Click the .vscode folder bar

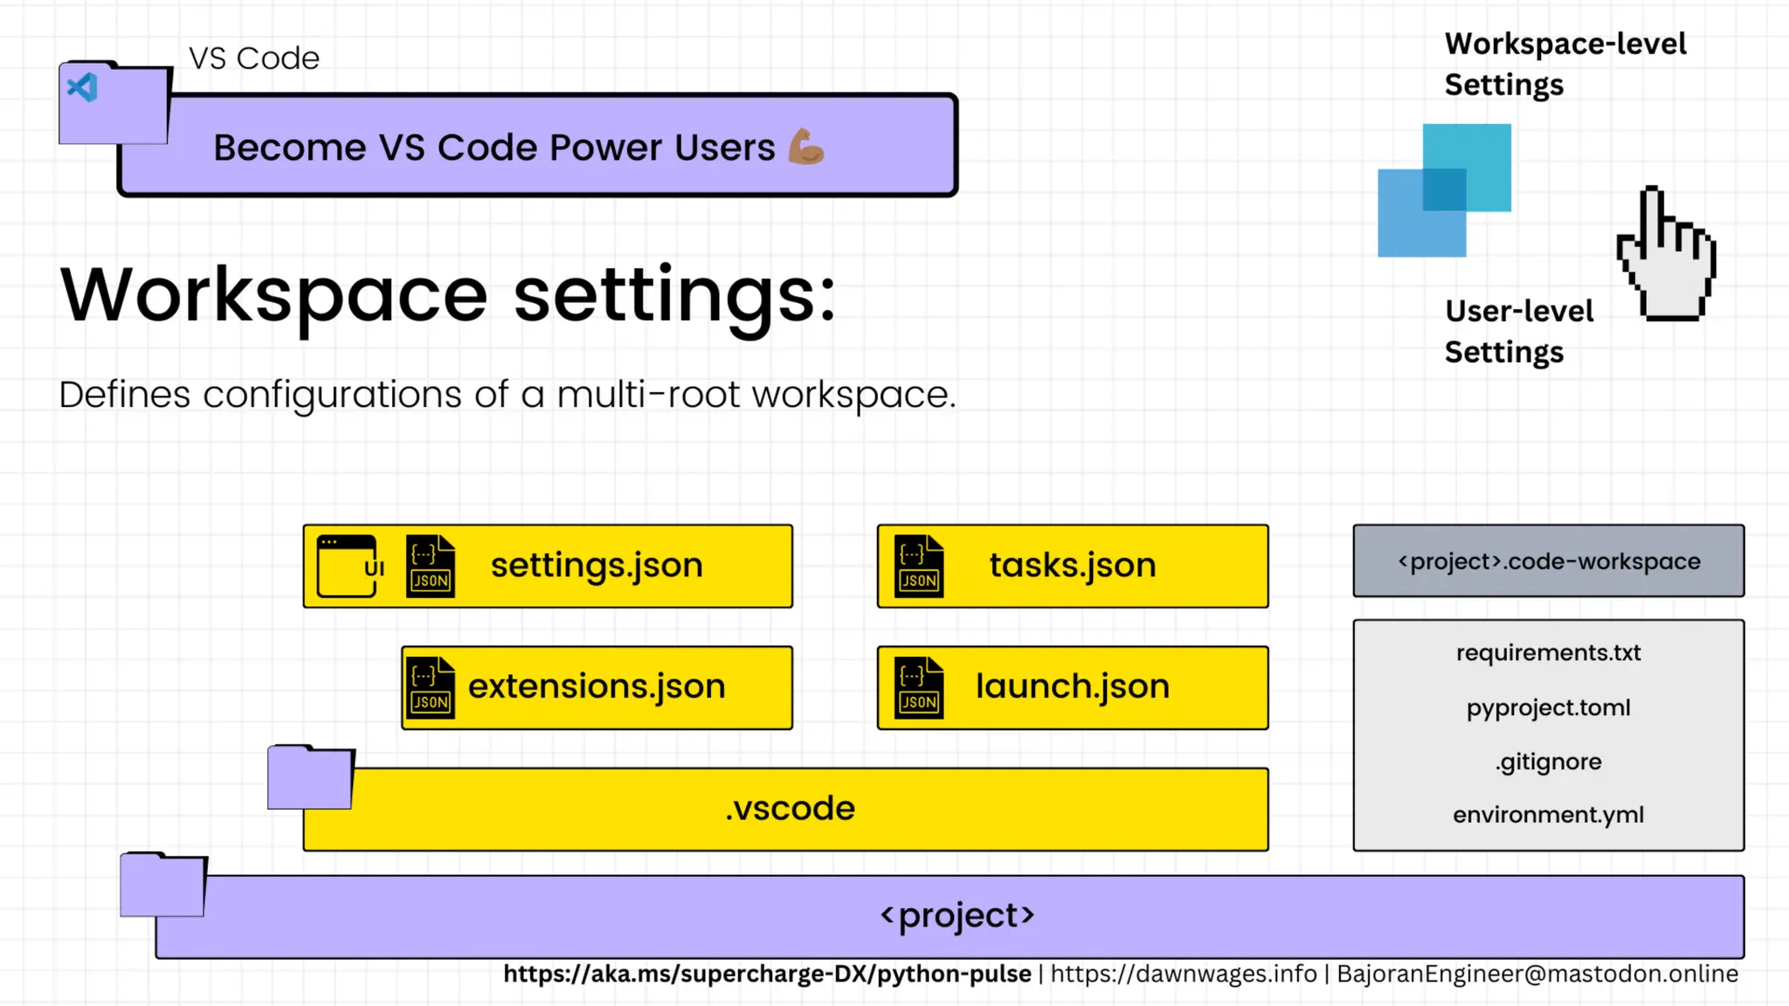[x=786, y=810]
